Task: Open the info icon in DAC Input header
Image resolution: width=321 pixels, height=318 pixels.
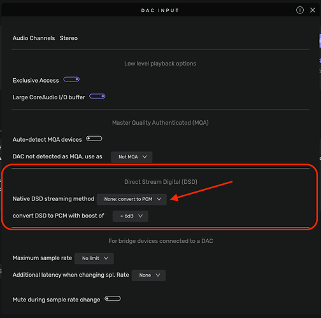Action: [300, 10]
